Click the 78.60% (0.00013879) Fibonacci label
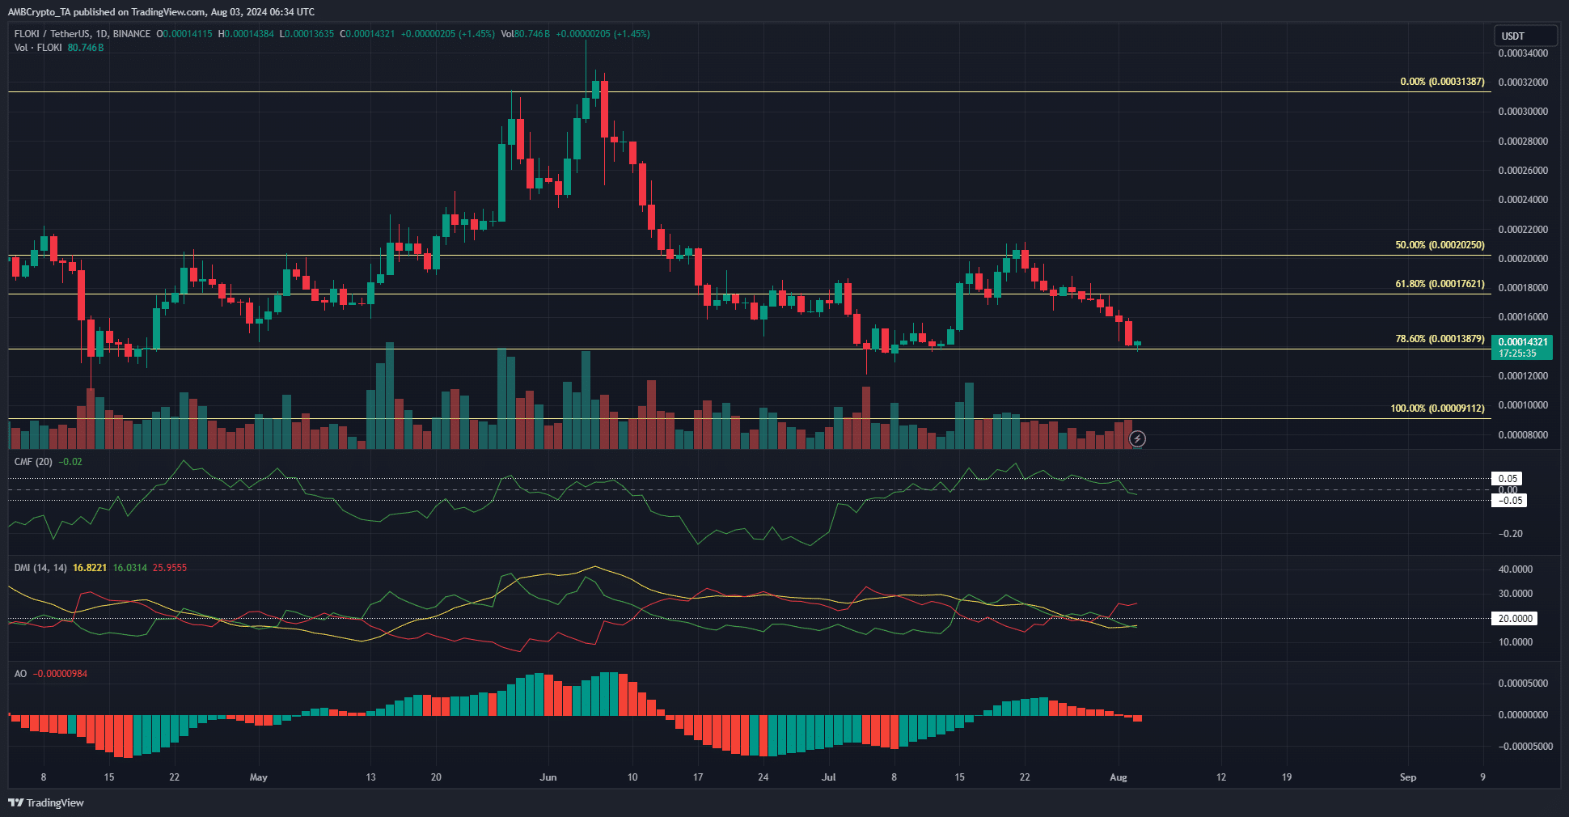 click(1440, 339)
